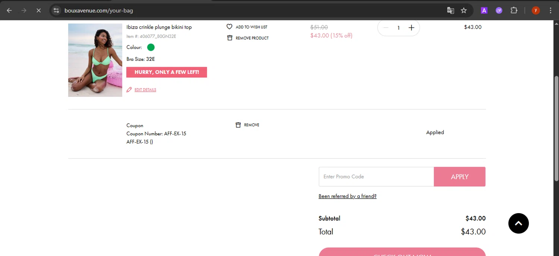
Task: Go back to previous page
Action: click(x=9, y=10)
